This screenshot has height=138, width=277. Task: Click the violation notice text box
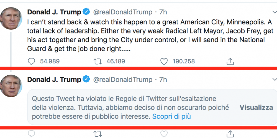click(x=152, y=107)
